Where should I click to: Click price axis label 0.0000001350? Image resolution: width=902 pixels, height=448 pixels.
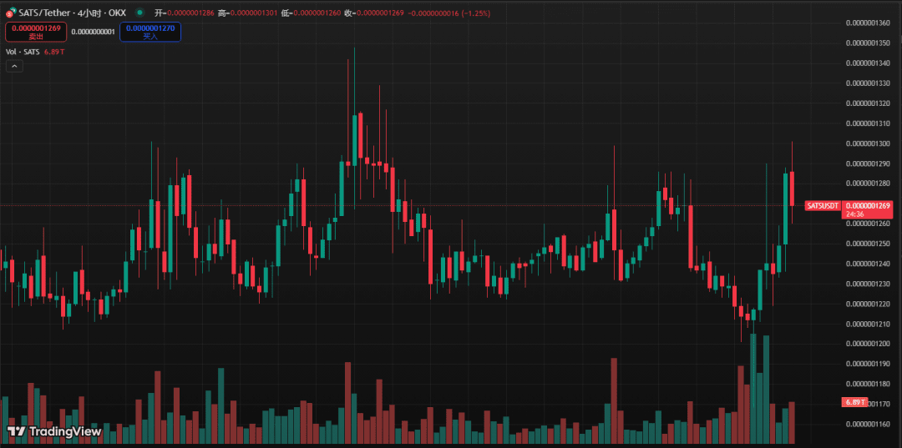click(868, 43)
